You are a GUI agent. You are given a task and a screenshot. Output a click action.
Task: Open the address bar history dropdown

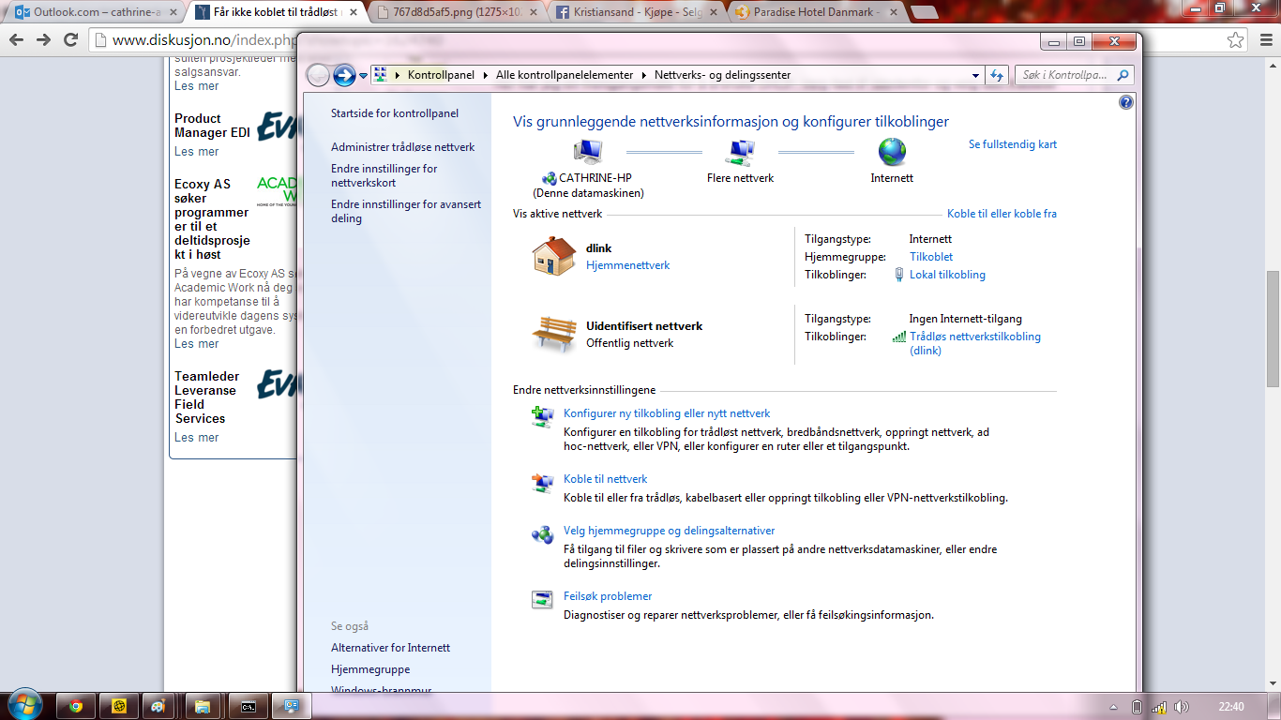(x=976, y=75)
